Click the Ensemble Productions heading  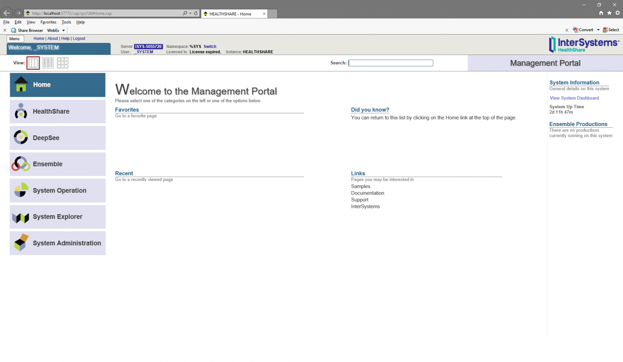[x=578, y=124]
